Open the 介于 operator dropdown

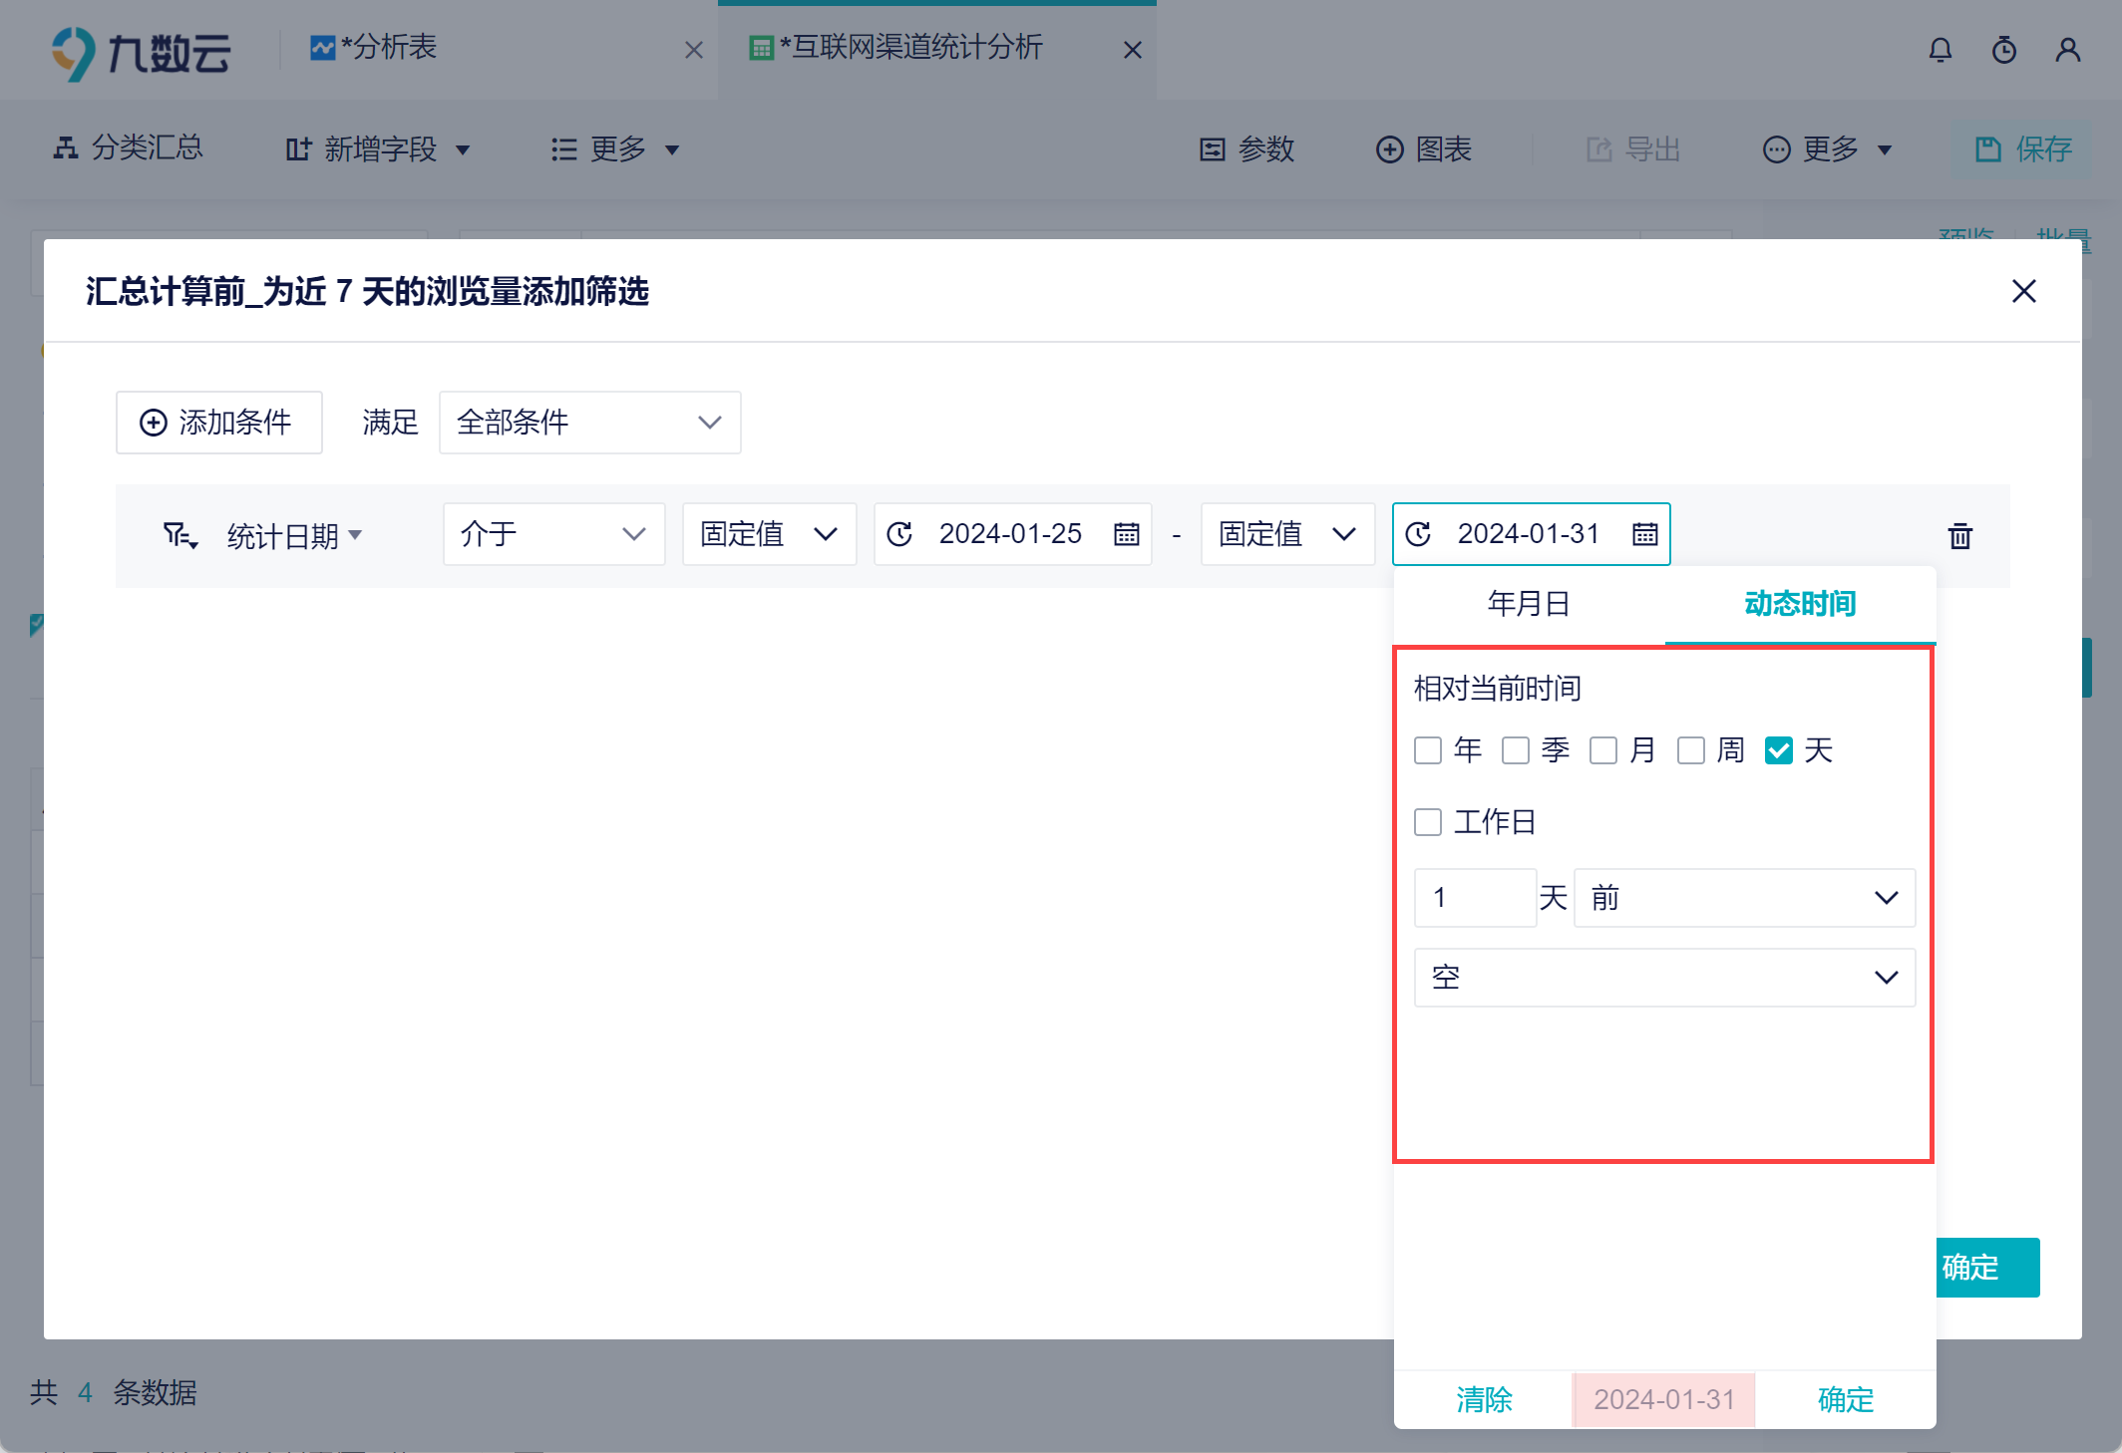click(x=553, y=534)
